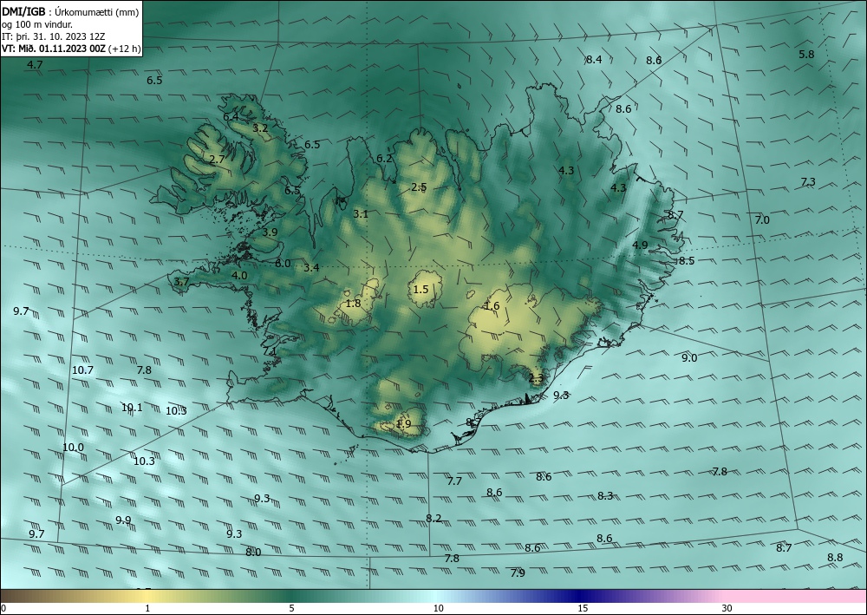Click the map value '9.0'
867x615 pixels.
pos(689,358)
